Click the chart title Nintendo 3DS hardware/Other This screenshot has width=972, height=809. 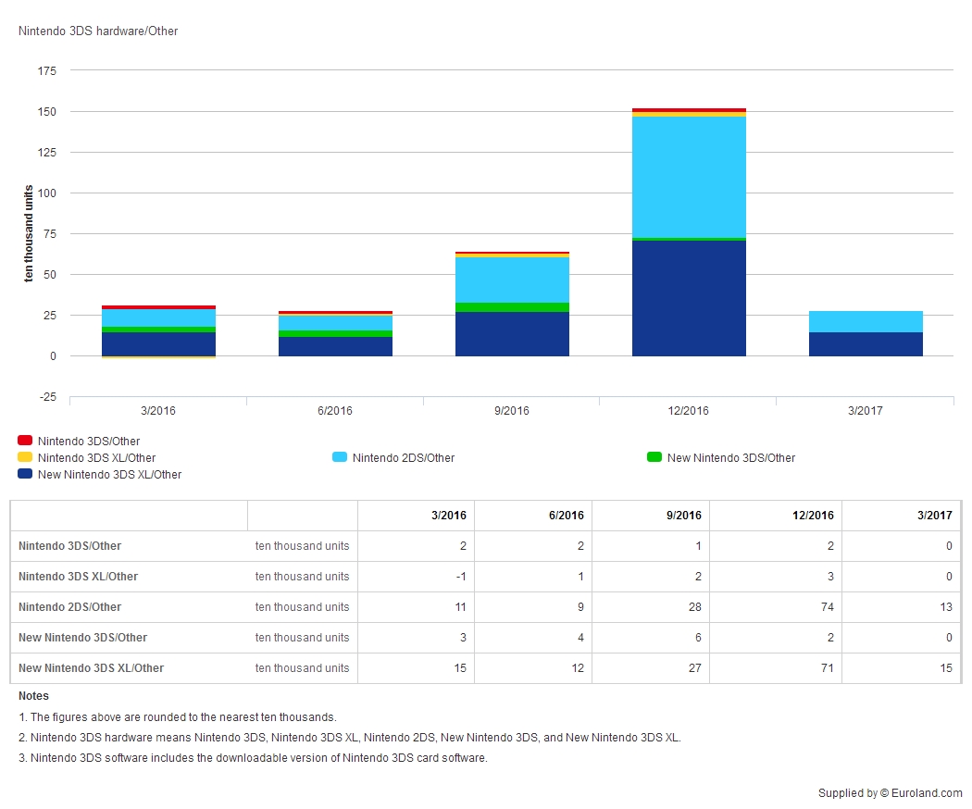click(x=98, y=31)
